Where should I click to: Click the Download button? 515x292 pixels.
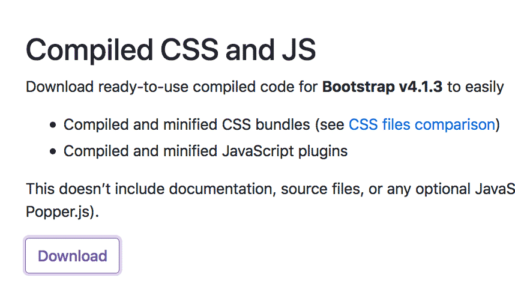tap(72, 255)
